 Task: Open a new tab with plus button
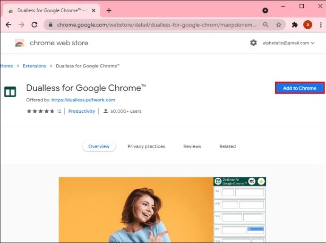point(109,10)
